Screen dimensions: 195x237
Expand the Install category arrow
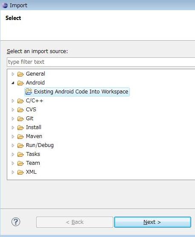coord(13,127)
